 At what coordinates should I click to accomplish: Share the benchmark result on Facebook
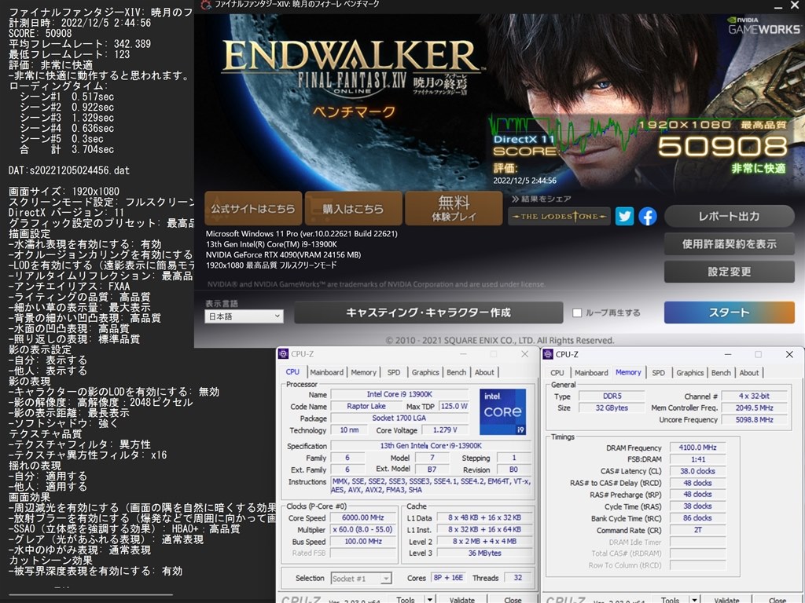point(648,217)
